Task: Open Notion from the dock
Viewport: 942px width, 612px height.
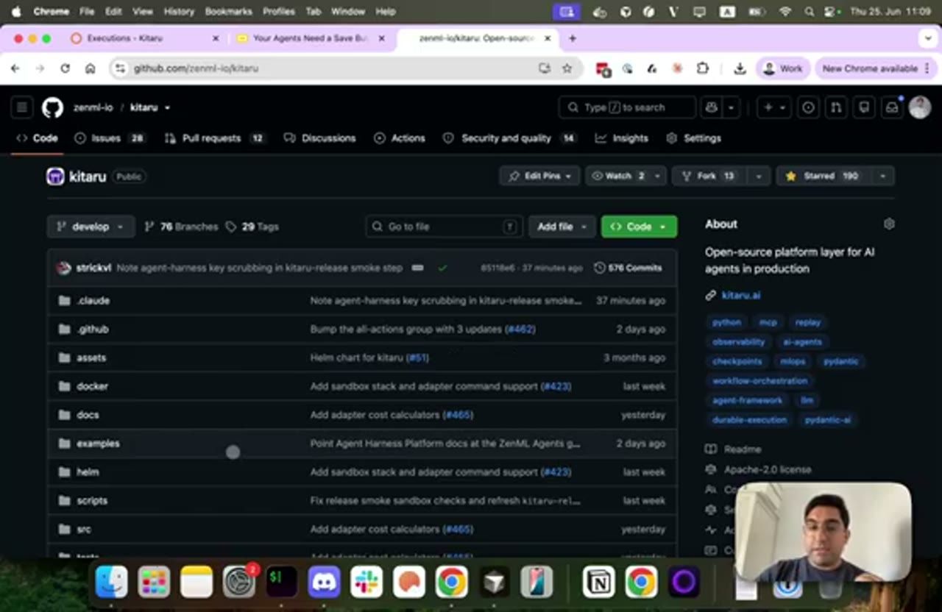Action: coord(599,583)
